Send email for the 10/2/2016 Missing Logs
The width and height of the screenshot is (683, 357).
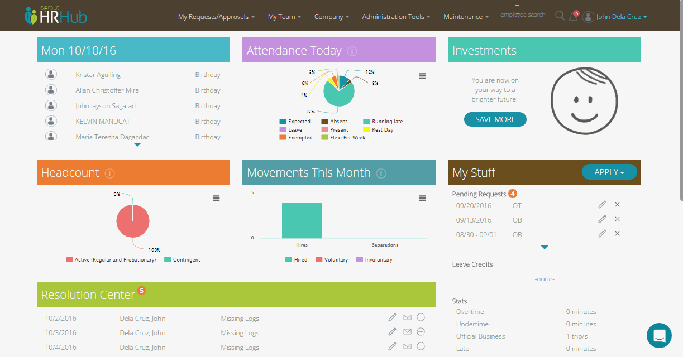pyautogui.click(x=407, y=317)
